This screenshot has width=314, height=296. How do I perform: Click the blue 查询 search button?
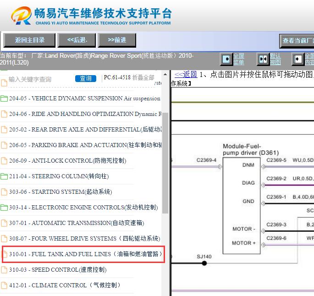(x=86, y=78)
